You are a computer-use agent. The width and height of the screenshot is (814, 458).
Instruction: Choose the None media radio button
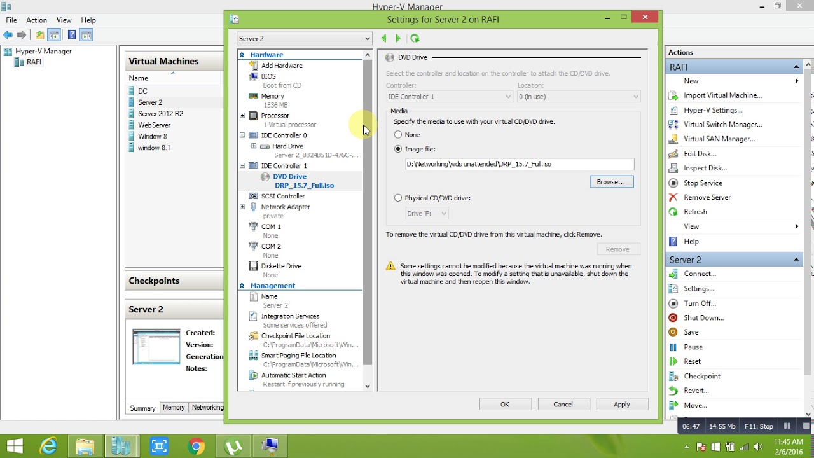click(398, 135)
